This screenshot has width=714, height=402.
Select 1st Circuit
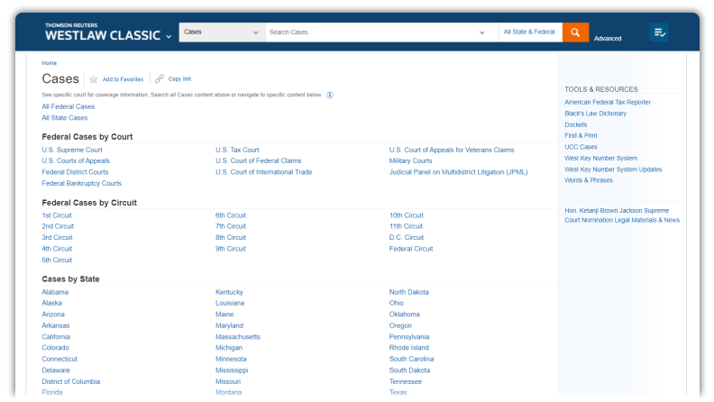pyautogui.click(x=57, y=215)
